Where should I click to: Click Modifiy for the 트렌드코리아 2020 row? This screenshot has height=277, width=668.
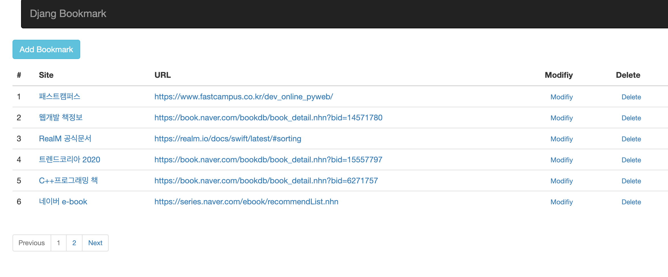(562, 160)
